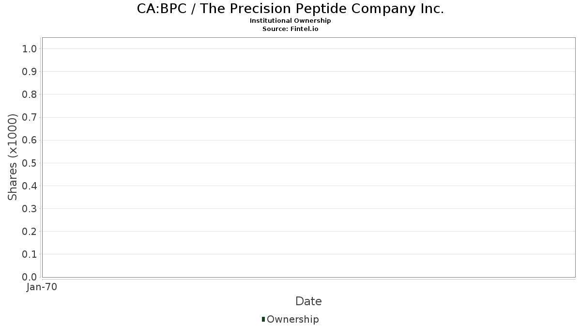The width and height of the screenshot is (581, 327).
Task: Click the chart title CA:BPC / The Precision Peptide Company
Action: coord(290,9)
